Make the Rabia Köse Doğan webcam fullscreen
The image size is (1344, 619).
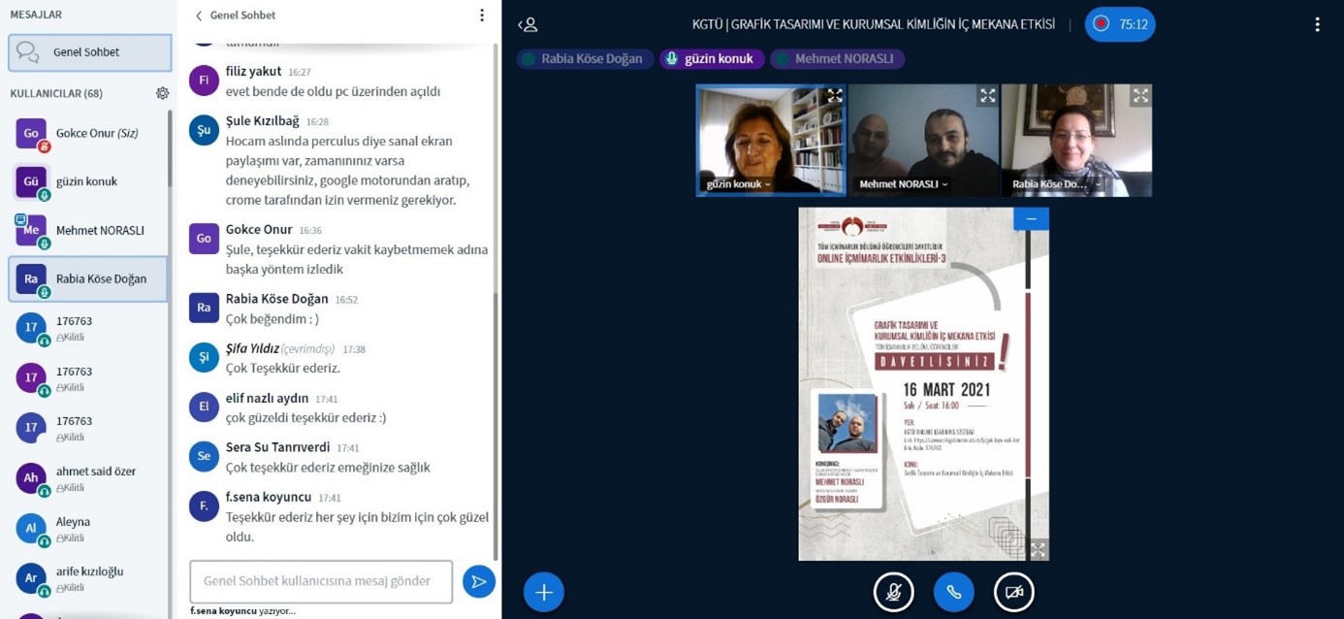pos(1140,96)
